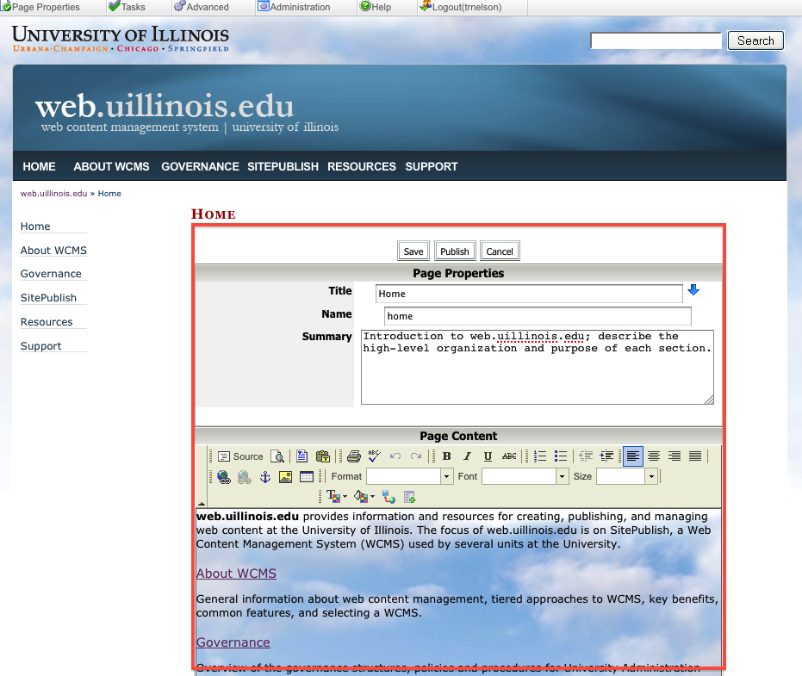The width and height of the screenshot is (802, 676).
Task: Open the Templates tool in editor toolbar
Action: [302, 456]
